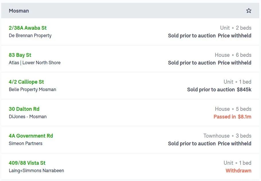This screenshot has width=261, height=181.
Task: Click the Passed in $8.1m result
Action: (x=232, y=117)
